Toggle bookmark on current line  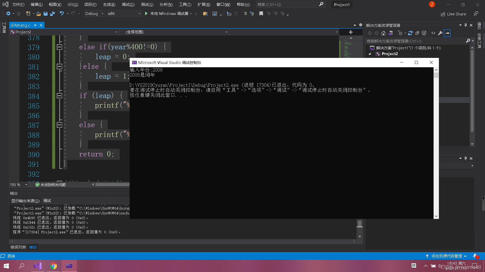coord(261,14)
